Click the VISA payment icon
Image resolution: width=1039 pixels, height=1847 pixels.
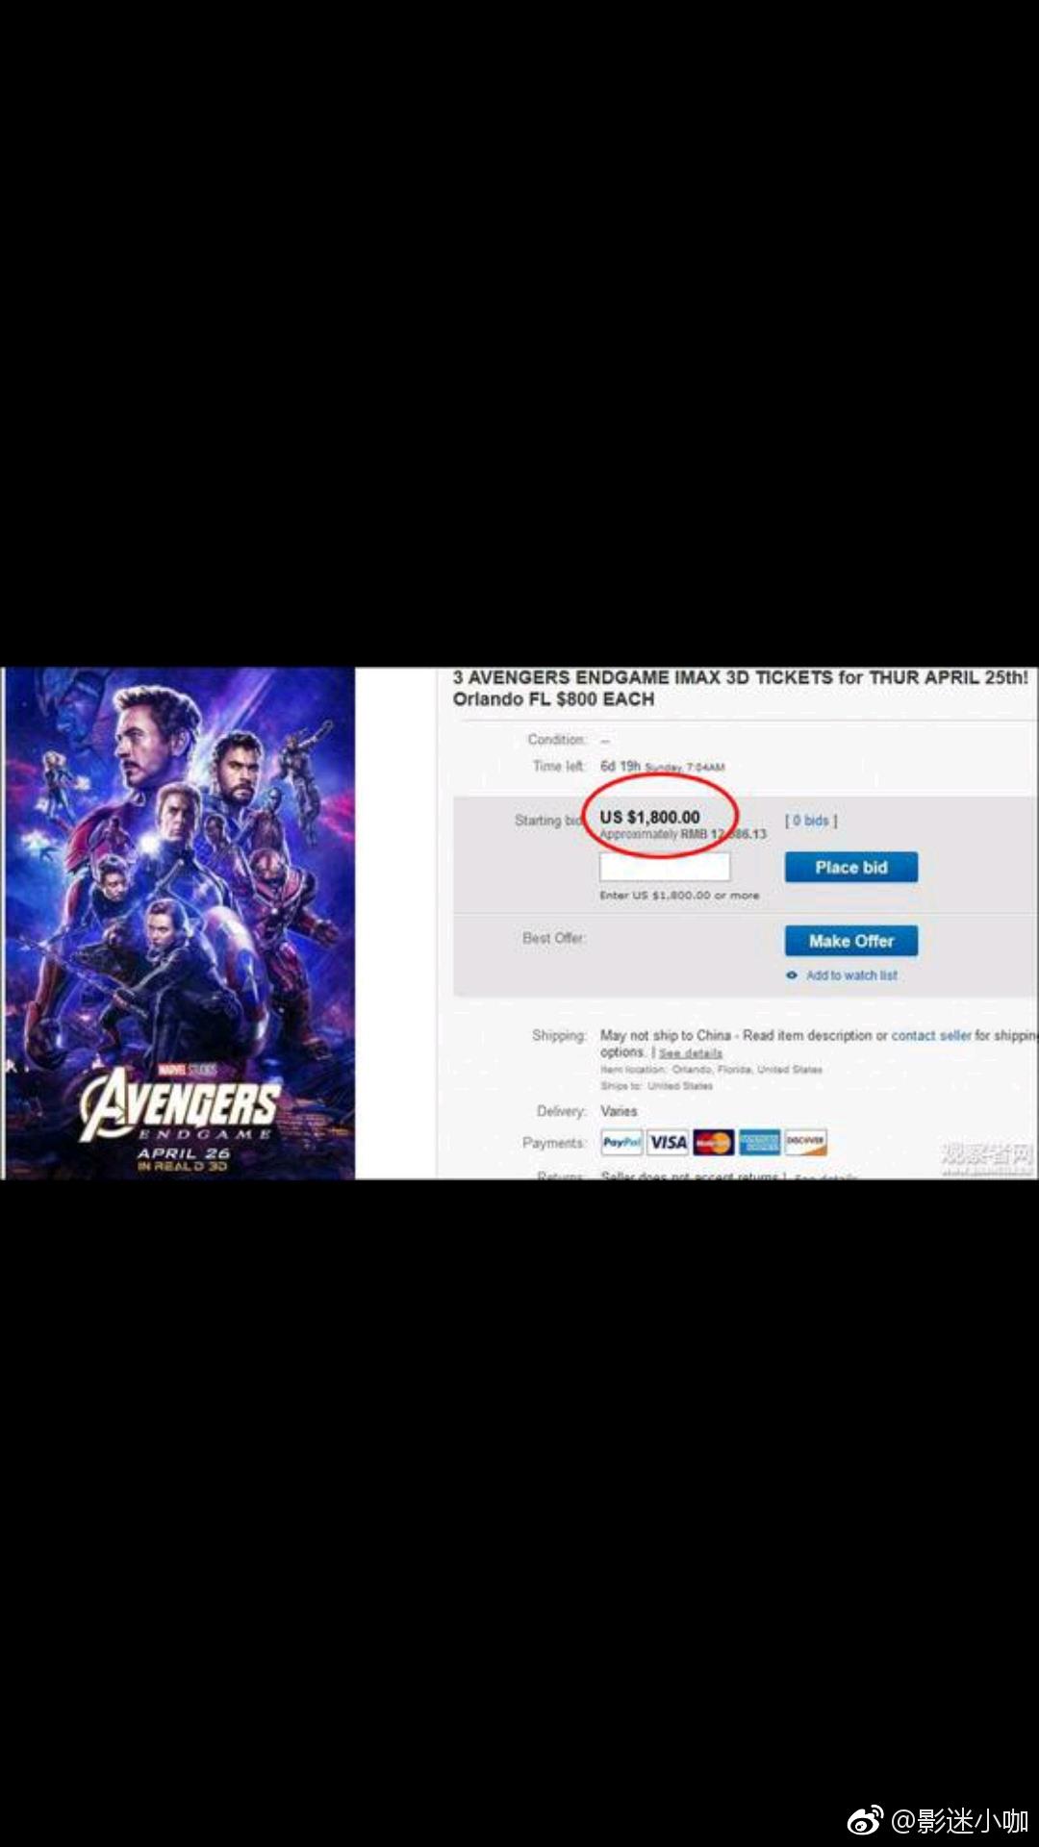coord(668,1143)
